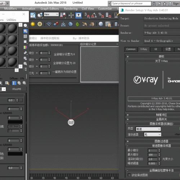
Task: Click the red-blue molecule icon
Action: pos(56,24)
